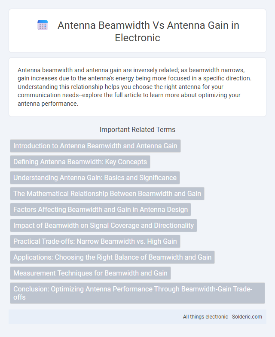
Task: Click the Important Related Terms heading
Action: pyautogui.click(x=137, y=130)
